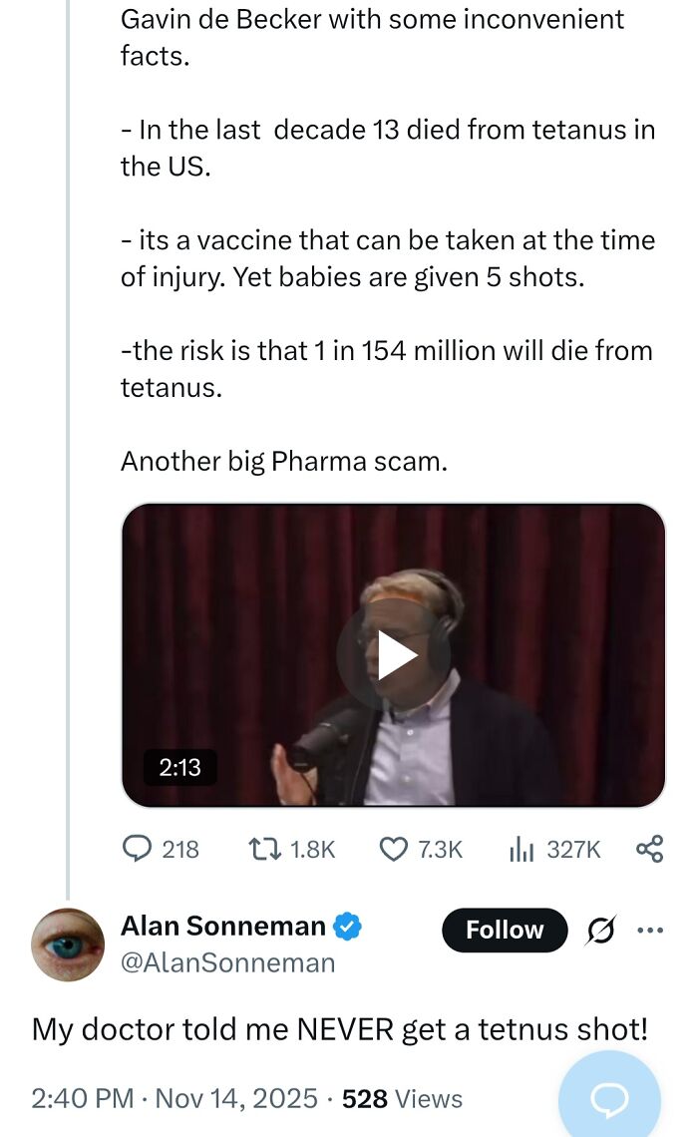The image size is (698, 1137).
Task: Follow Alan Sonneman
Action: (504, 930)
